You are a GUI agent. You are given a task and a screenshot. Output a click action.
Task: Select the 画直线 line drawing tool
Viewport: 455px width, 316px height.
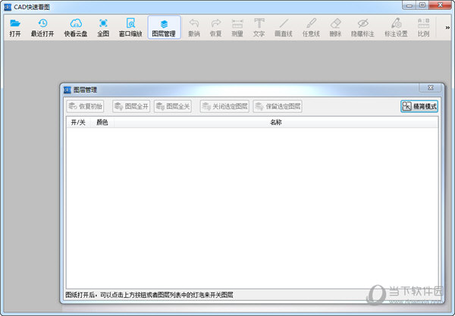click(284, 28)
